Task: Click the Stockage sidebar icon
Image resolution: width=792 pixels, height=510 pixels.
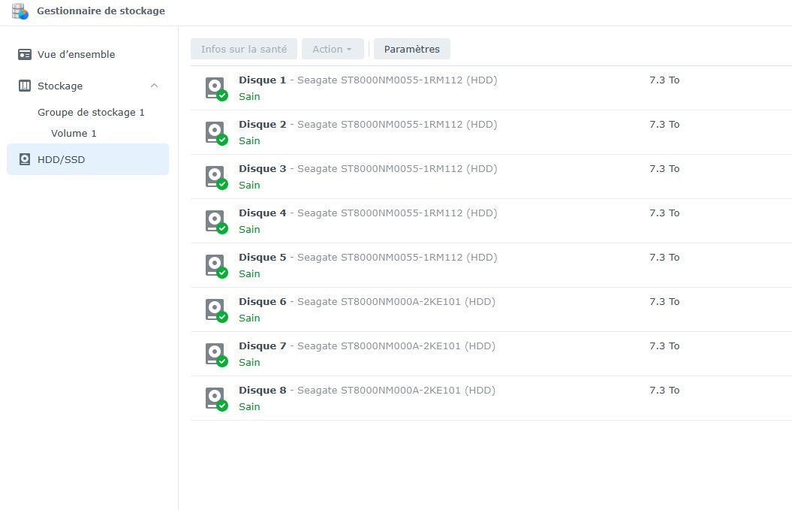Action: (x=24, y=86)
